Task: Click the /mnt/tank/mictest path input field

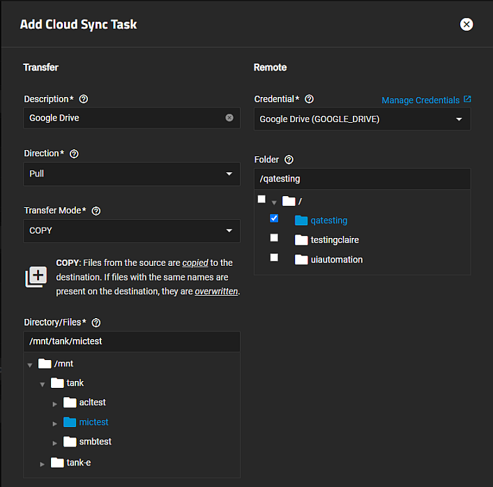Action: (x=131, y=342)
